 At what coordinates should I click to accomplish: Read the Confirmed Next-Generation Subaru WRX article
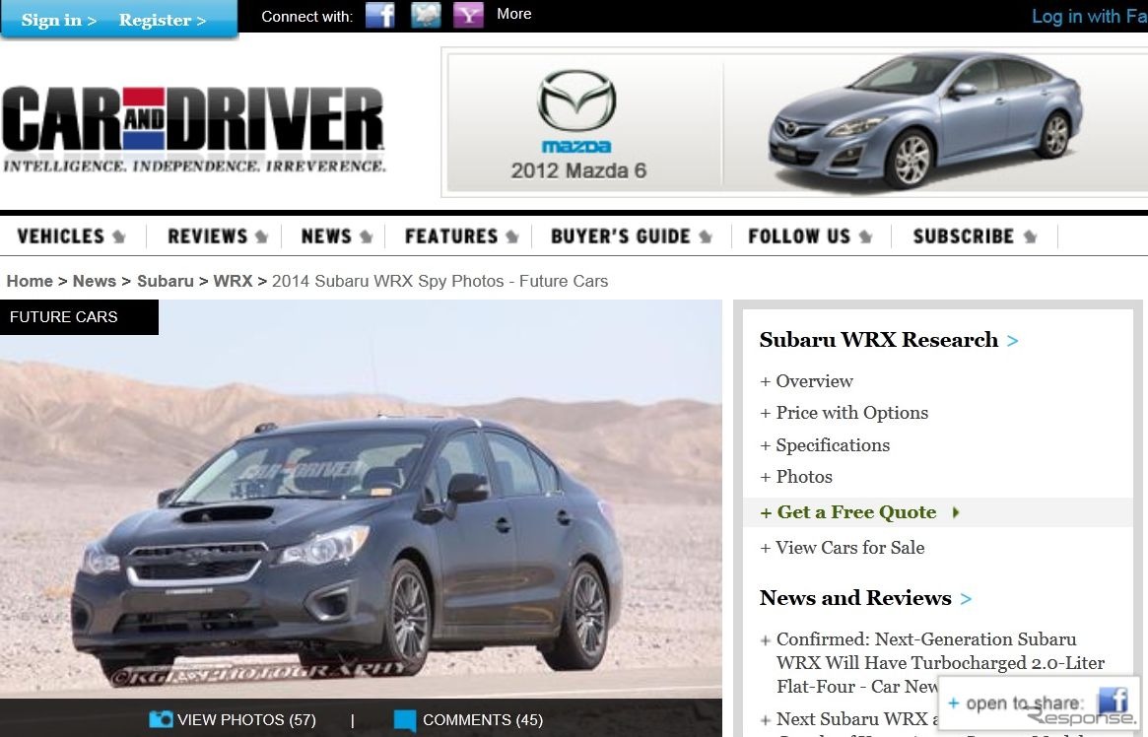pos(940,662)
